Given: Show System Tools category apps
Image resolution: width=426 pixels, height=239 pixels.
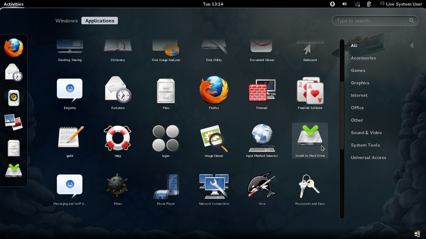Looking at the screenshot, I should point(365,145).
